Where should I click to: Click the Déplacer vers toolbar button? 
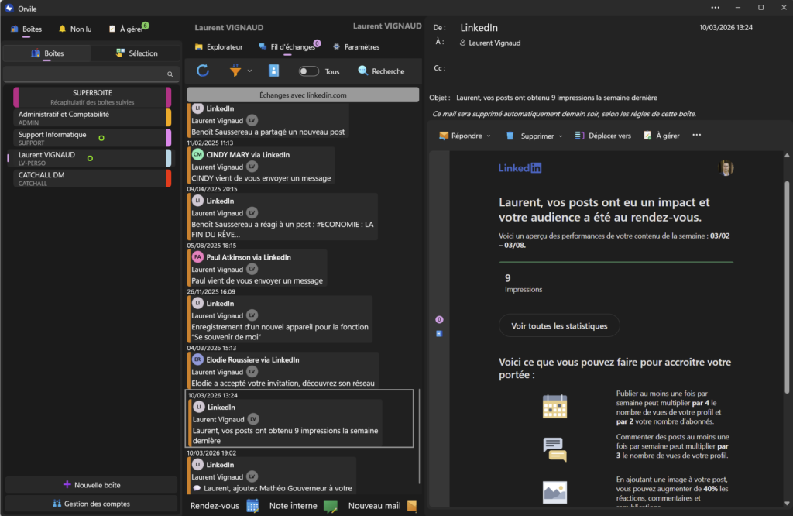(x=602, y=136)
